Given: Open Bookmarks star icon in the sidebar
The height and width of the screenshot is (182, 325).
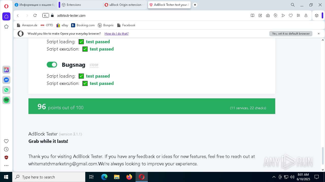Looking at the screenshot, I should [x=6, y=27].
